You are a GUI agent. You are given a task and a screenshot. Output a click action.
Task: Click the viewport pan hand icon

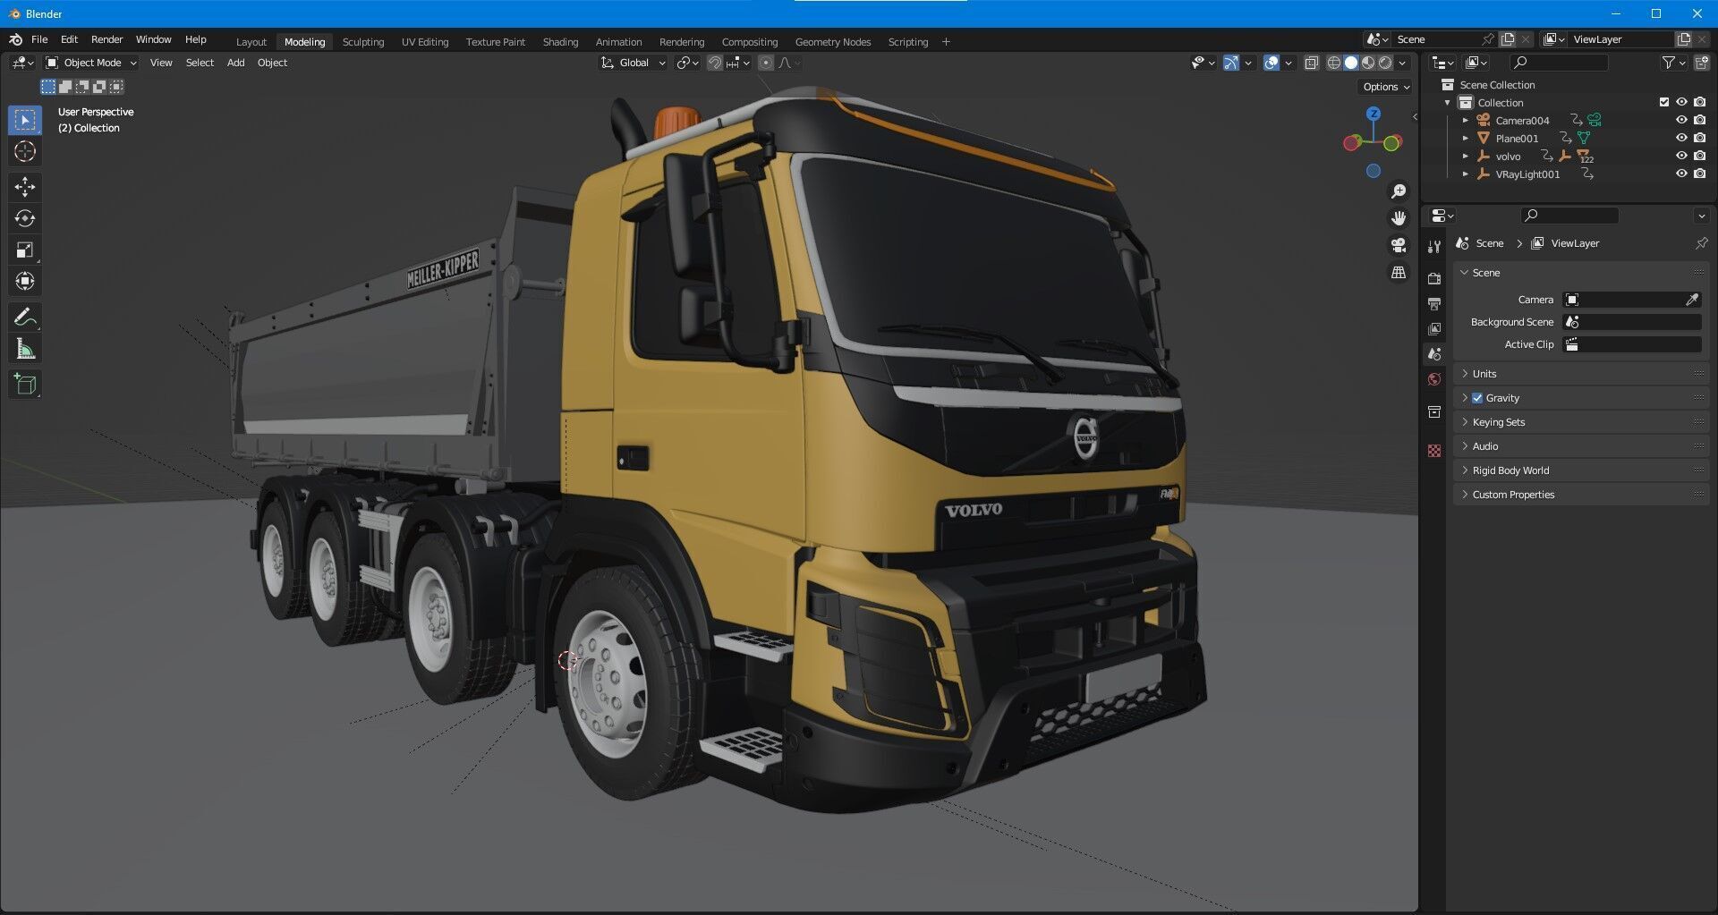pyautogui.click(x=1398, y=218)
